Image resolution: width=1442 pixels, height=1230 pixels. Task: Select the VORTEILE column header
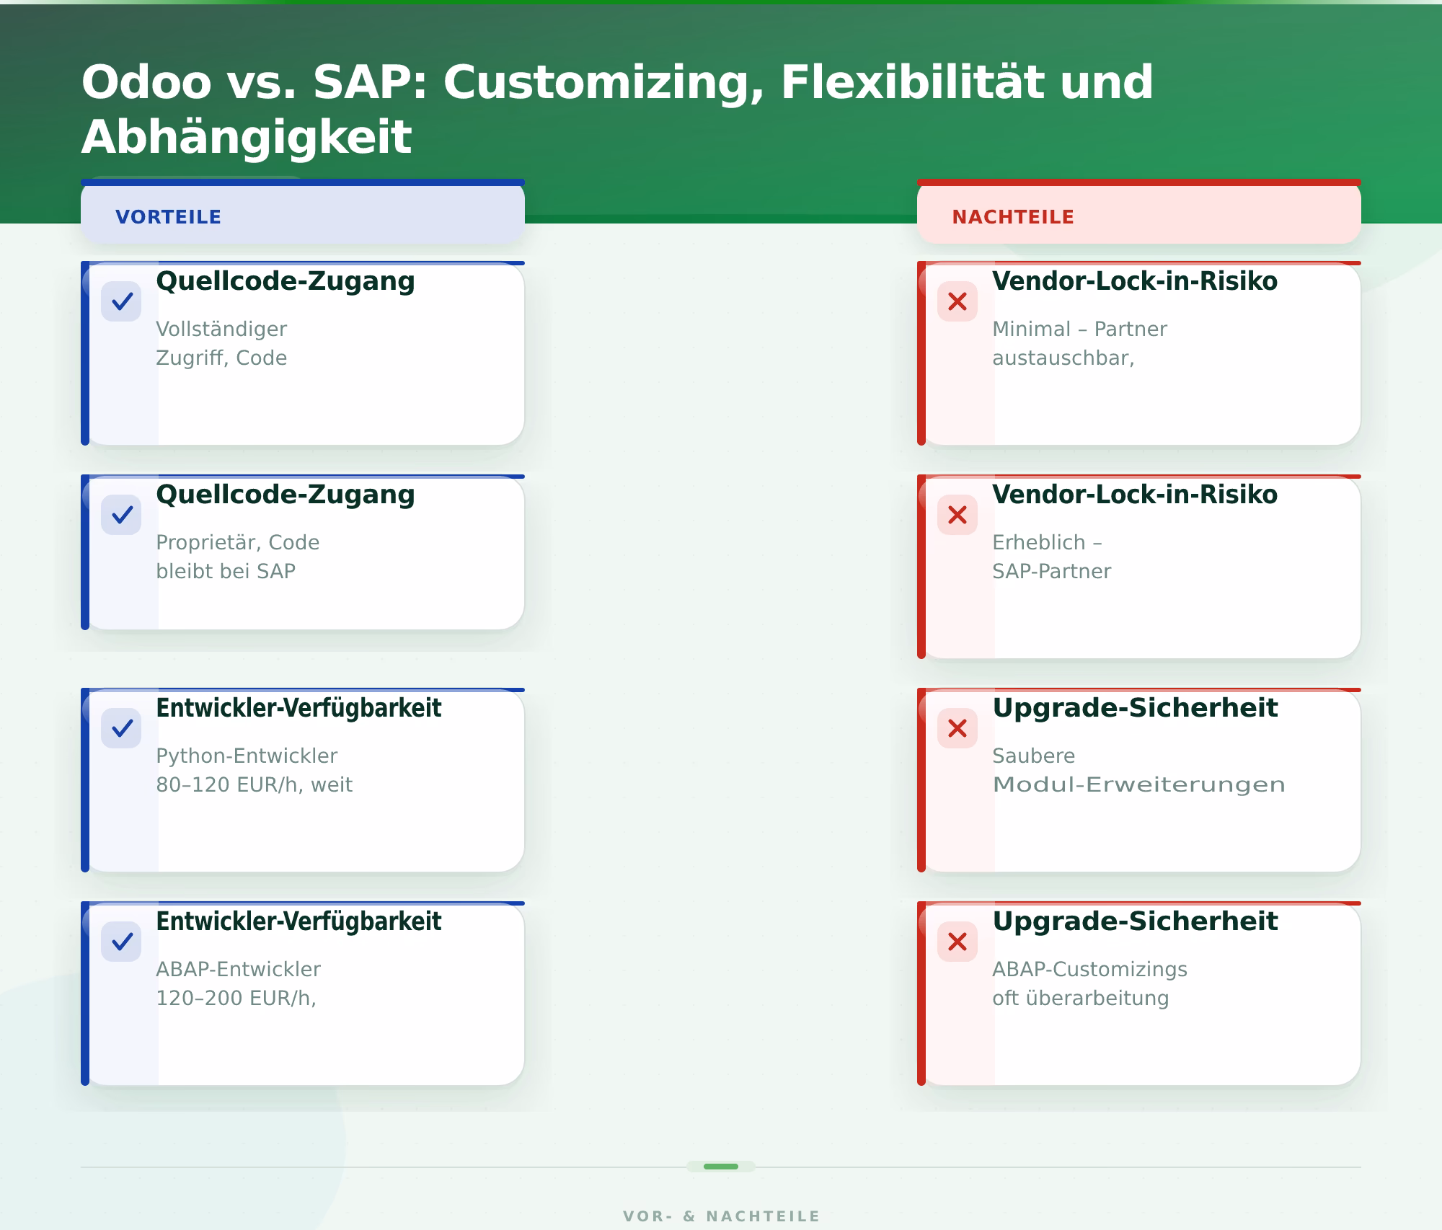[303, 212]
